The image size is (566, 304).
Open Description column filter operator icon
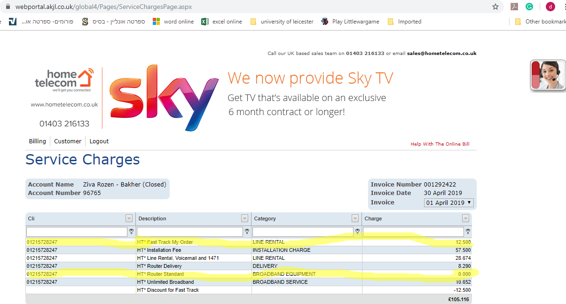[247, 231]
